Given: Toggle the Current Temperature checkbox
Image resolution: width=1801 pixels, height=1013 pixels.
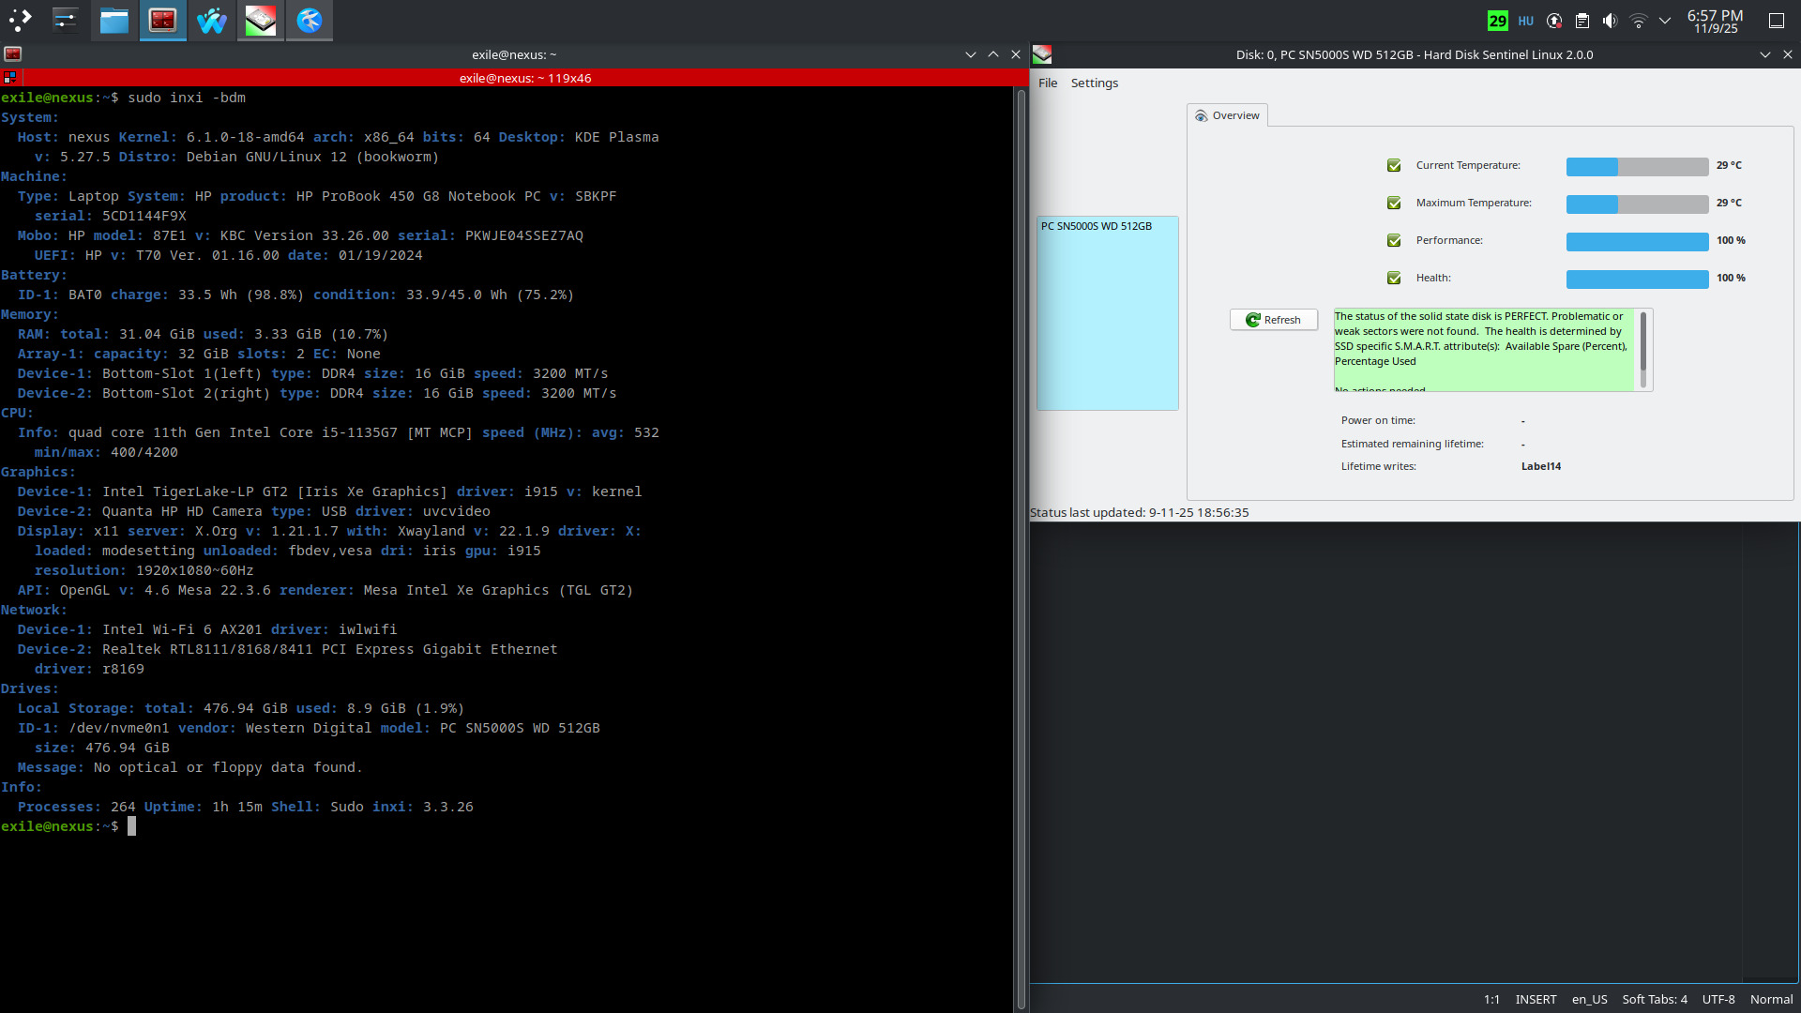Looking at the screenshot, I should pyautogui.click(x=1394, y=166).
